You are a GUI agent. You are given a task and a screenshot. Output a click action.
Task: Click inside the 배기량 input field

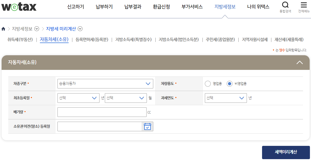point(102,112)
